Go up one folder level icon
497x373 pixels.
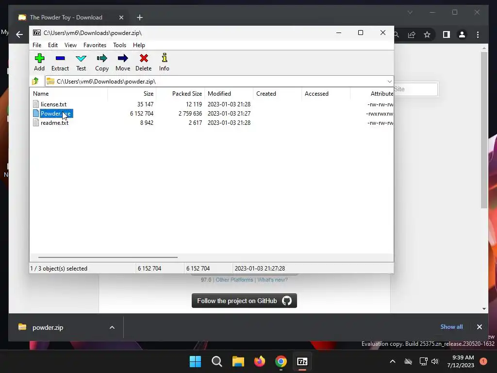pos(35,81)
